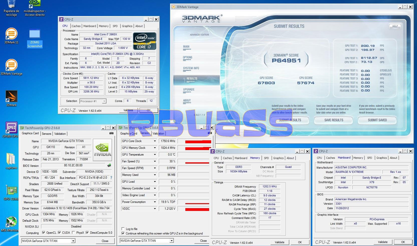
Task: Enable the PhysX checkbox in GPU-Z
Action: point(73,232)
